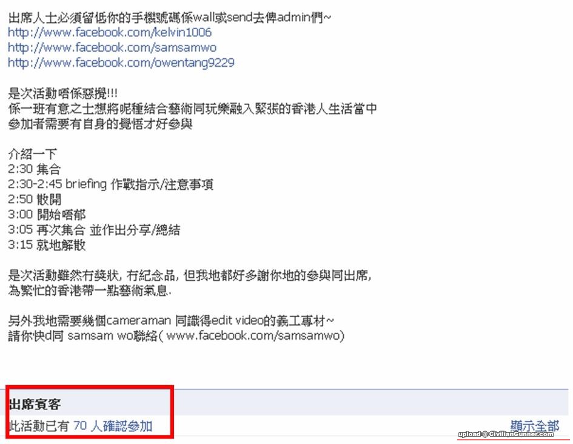
Task: Open the facebook.com/kelvin1006 link
Action: [110, 33]
